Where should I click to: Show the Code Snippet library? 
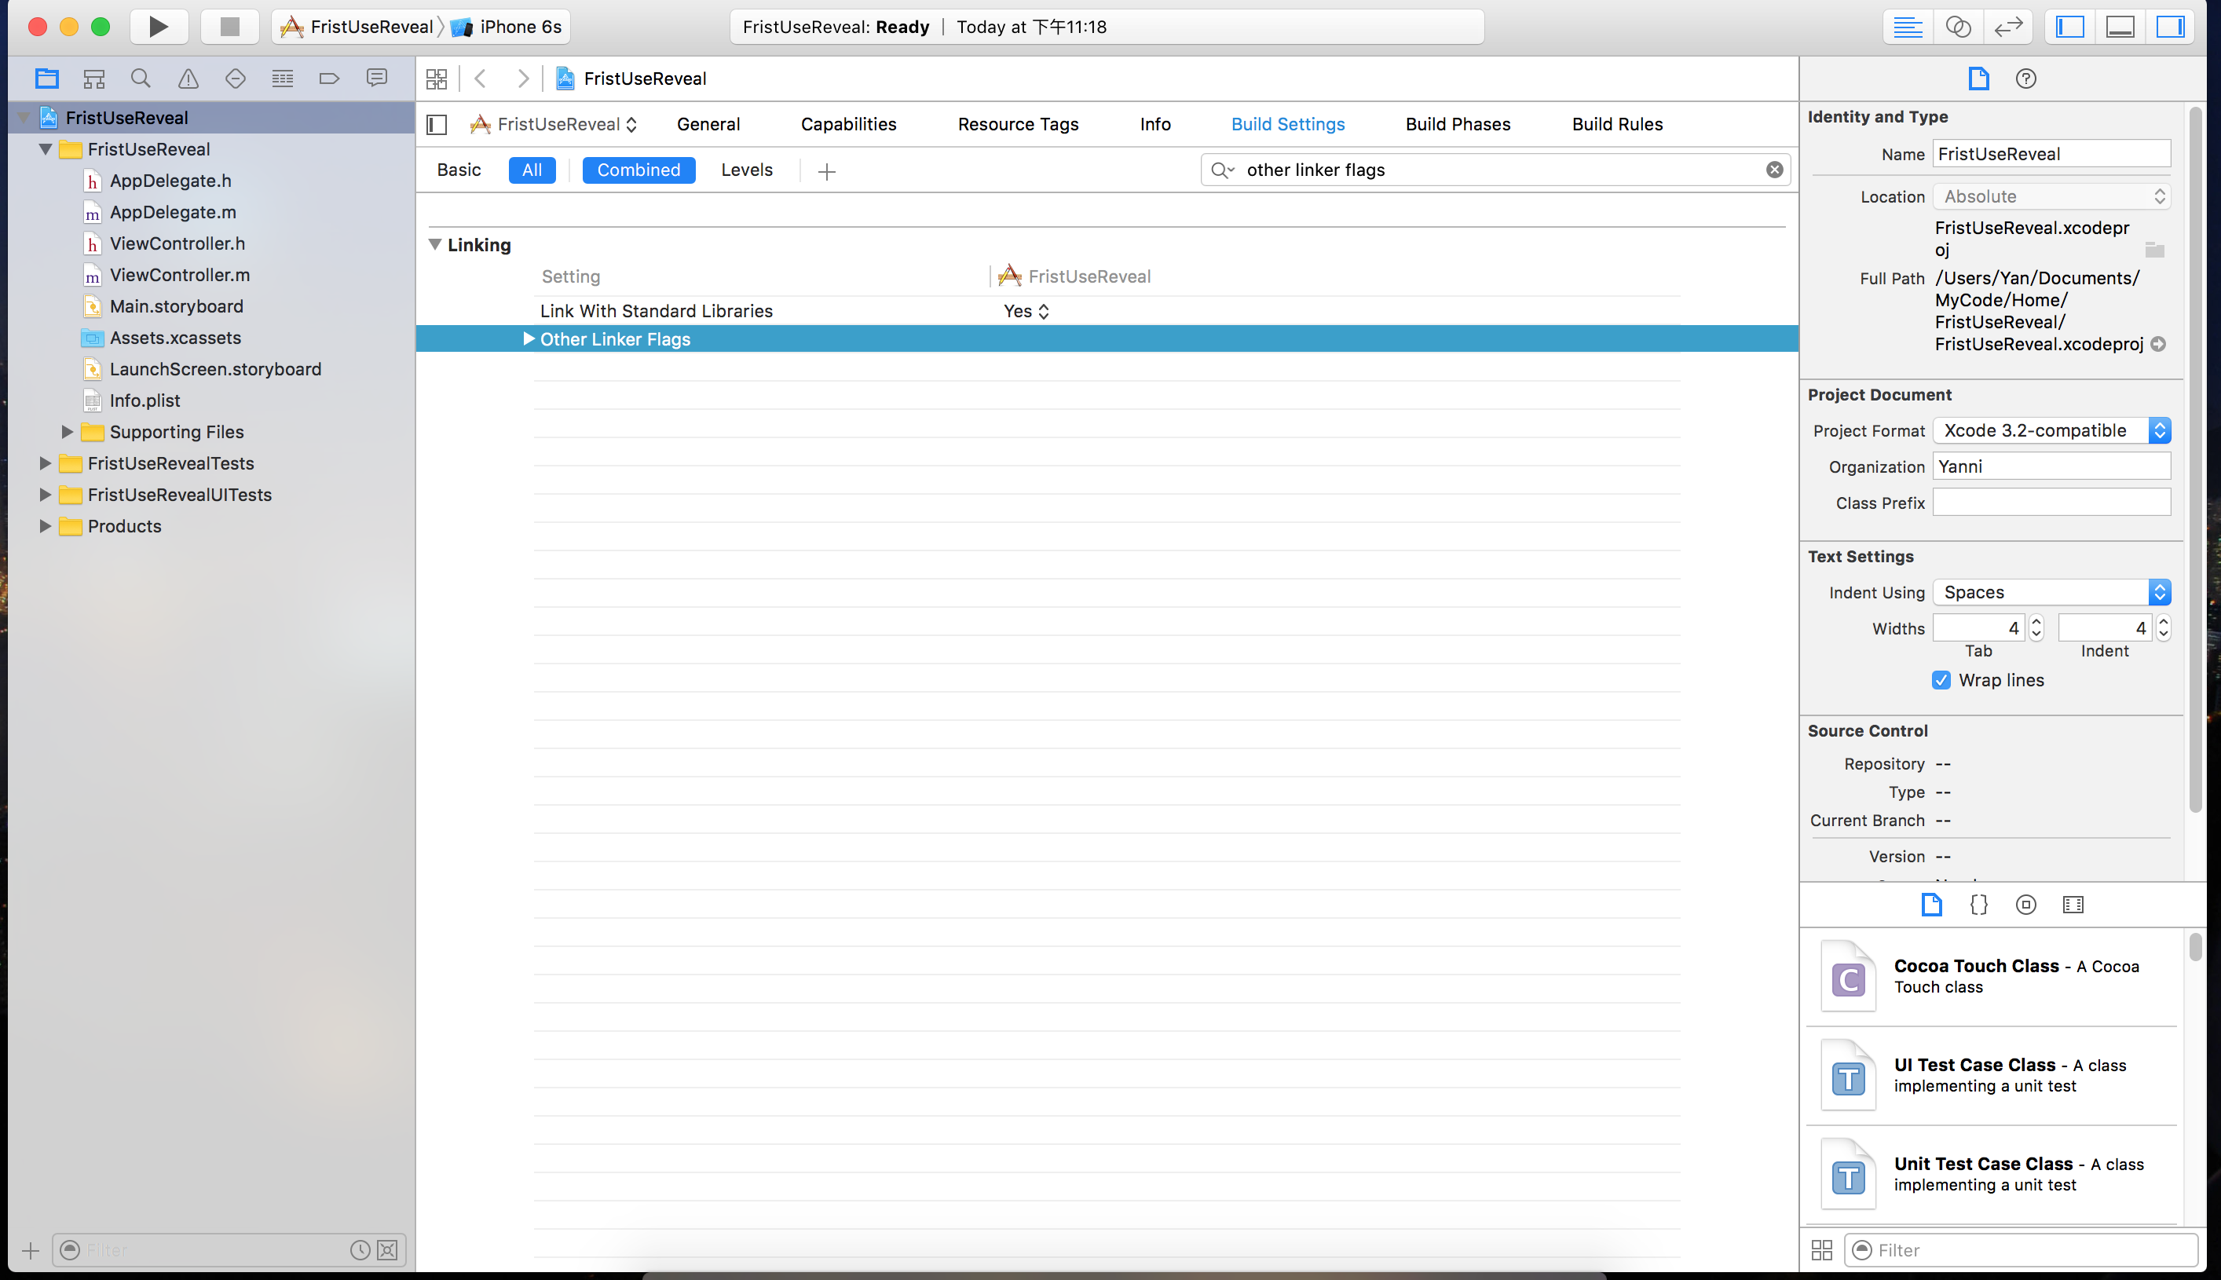[1978, 905]
